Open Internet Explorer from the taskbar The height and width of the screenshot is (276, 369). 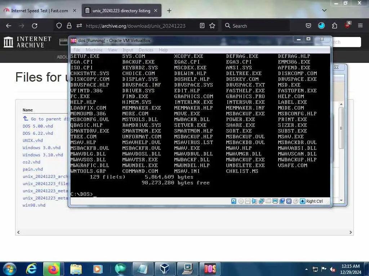coord(31,269)
